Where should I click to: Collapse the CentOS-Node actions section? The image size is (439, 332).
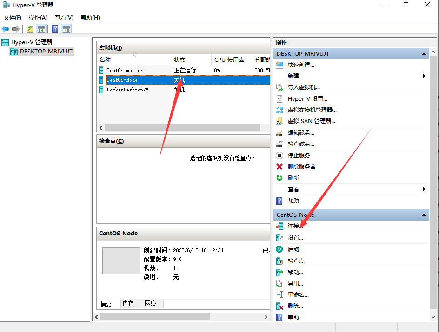424,215
